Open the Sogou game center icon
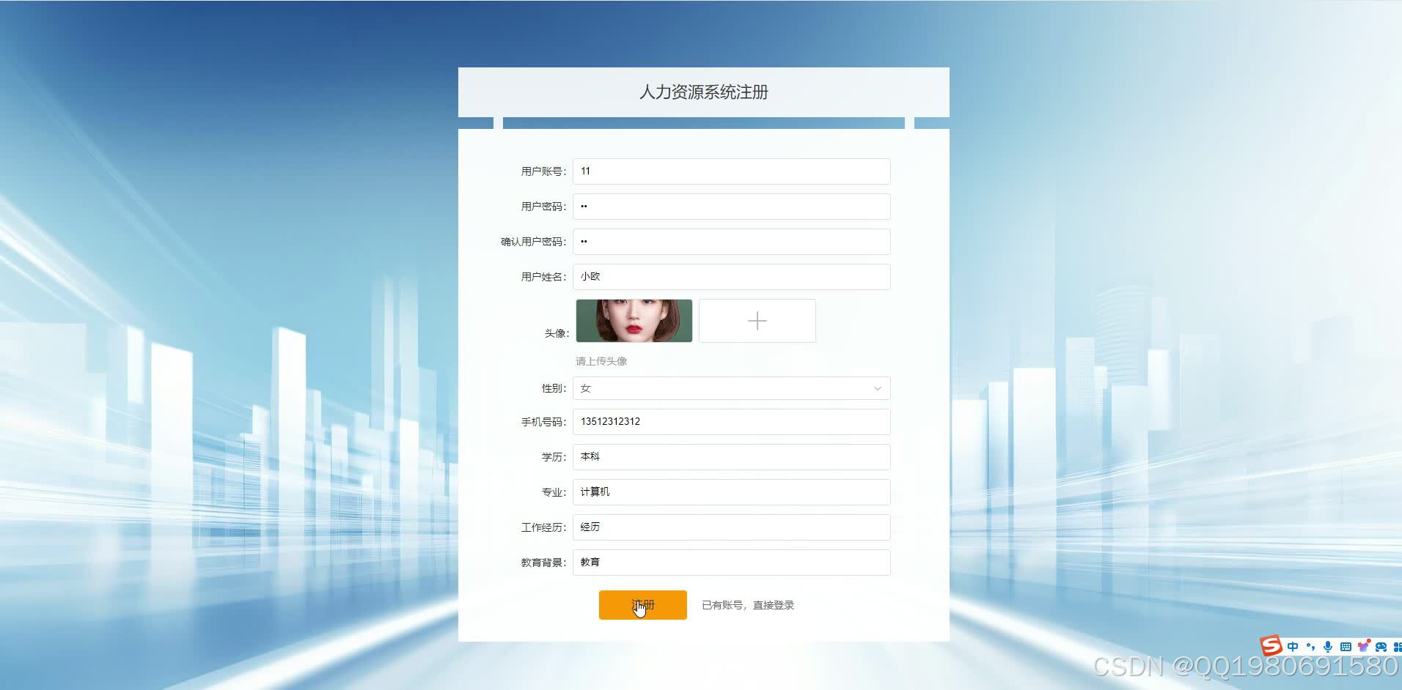 point(1382,646)
